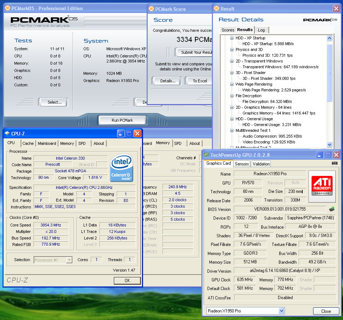Click the ATI CrossFire Disabled field

285,298
